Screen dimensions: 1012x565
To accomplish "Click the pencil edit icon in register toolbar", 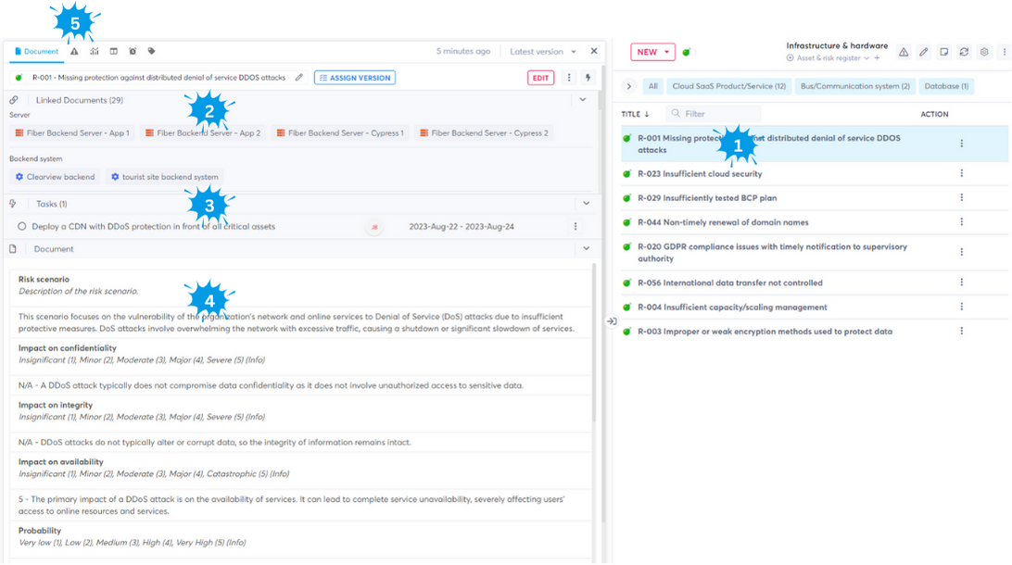I will (923, 53).
